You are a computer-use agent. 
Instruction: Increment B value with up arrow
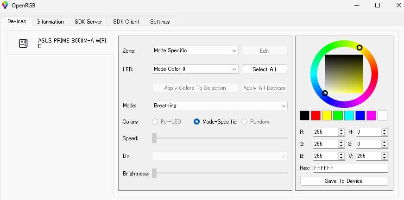[341, 155]
